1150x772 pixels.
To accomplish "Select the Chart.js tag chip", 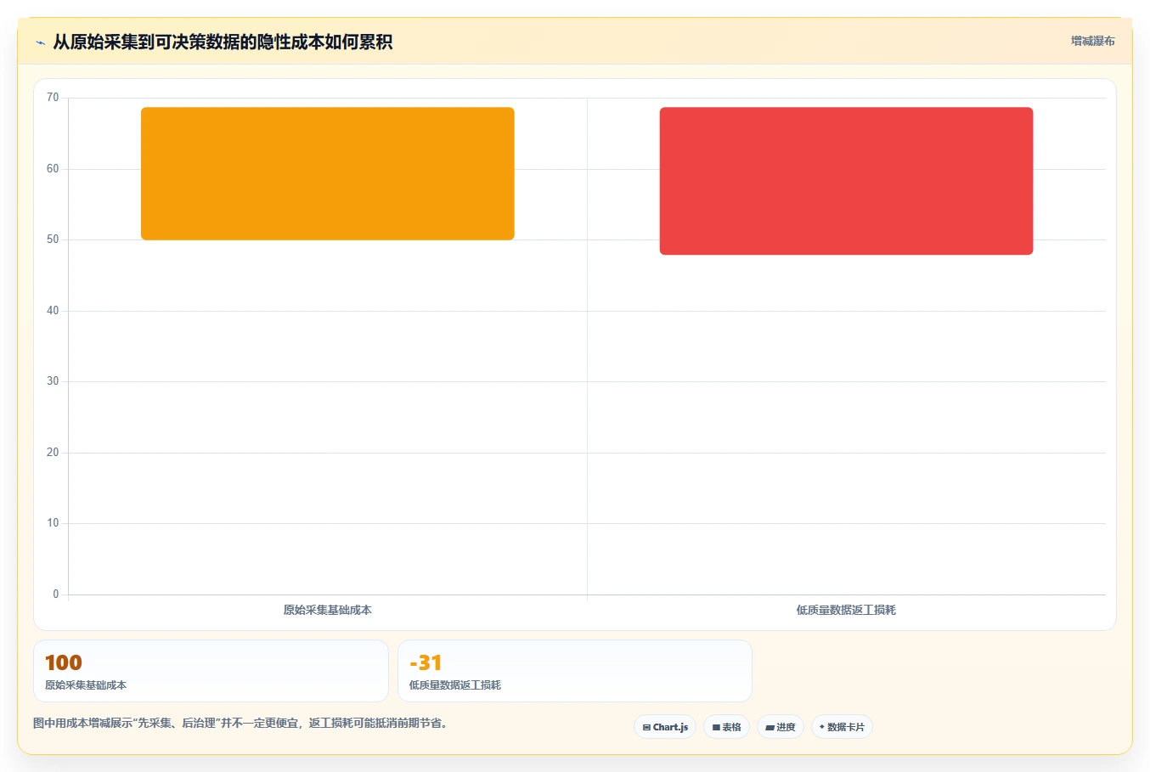I will click(x=665, y=727).
